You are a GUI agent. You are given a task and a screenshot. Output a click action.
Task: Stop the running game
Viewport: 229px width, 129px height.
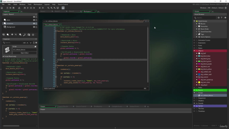(x=31, y=8)
